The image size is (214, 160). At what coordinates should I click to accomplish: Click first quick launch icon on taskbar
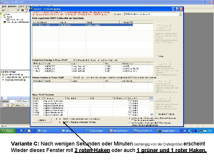click(x=21, y=131)
